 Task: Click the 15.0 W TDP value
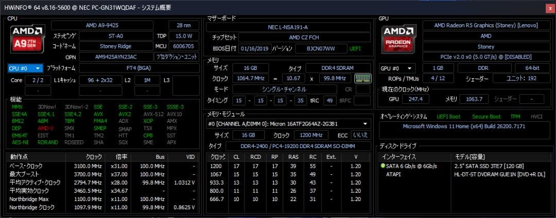click(x=184, y=36)
